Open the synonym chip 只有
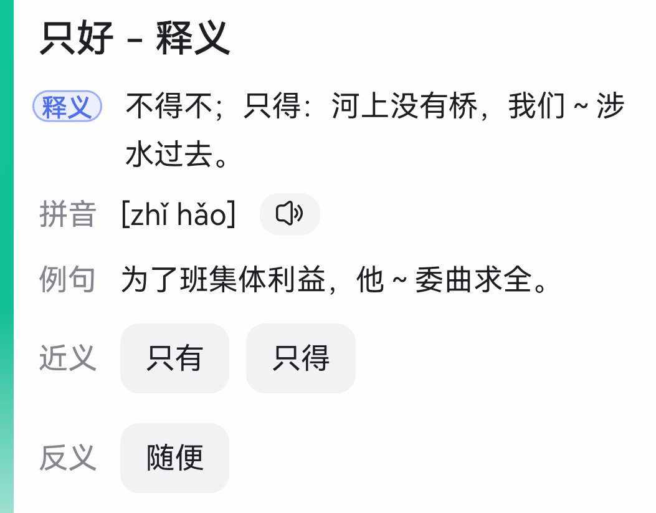The width and height of the screenshot is (656, 513). (174, 358)
